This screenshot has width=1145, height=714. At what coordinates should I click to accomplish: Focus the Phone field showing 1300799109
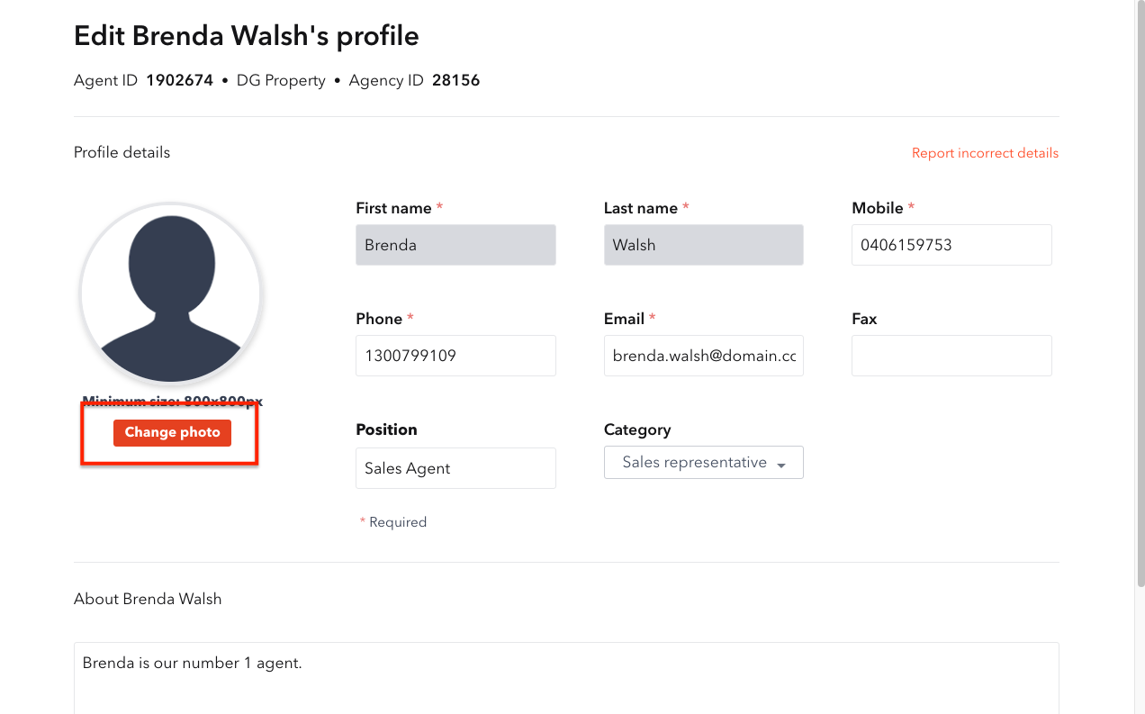pos(455,356)
